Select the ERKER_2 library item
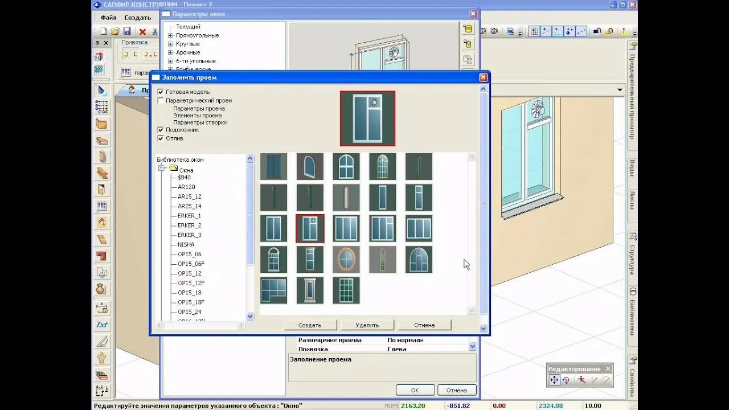Viewport: 729px width, 410px height. [x=189, y=225]
